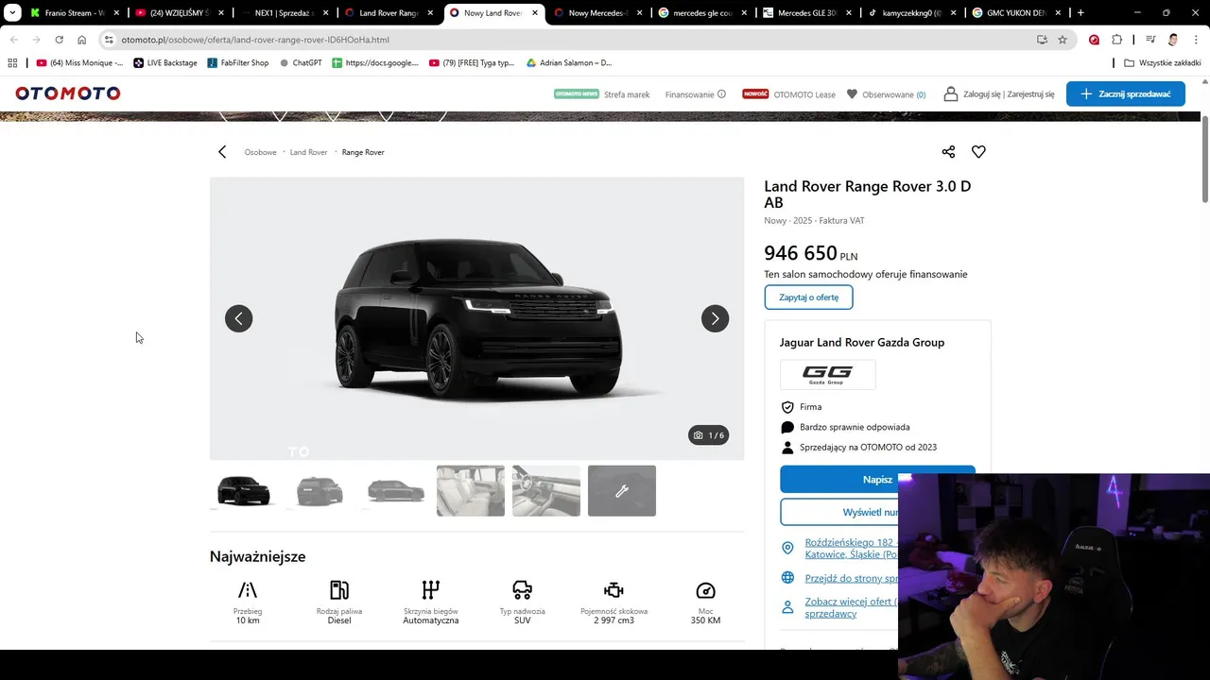Go to Chrome home page button
The image size is (1210, 680).
pos(81,40)
